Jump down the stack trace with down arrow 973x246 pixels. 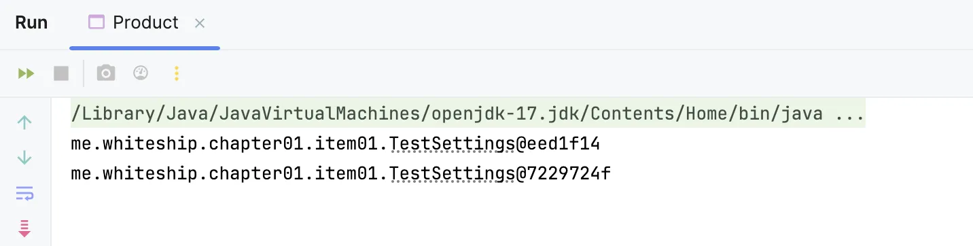pyautogui.click(x=24, y=158)
